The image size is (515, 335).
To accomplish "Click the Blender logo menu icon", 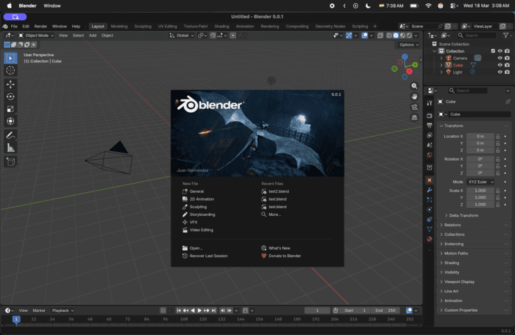I will pos(6,26).
